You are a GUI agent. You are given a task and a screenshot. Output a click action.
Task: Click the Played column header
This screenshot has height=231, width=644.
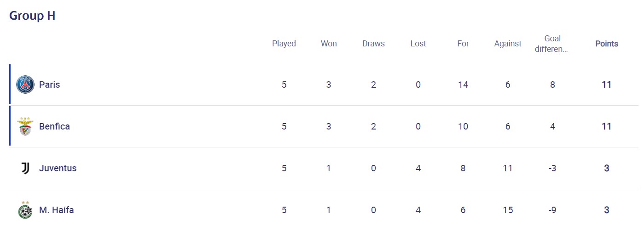coord(284,44)
